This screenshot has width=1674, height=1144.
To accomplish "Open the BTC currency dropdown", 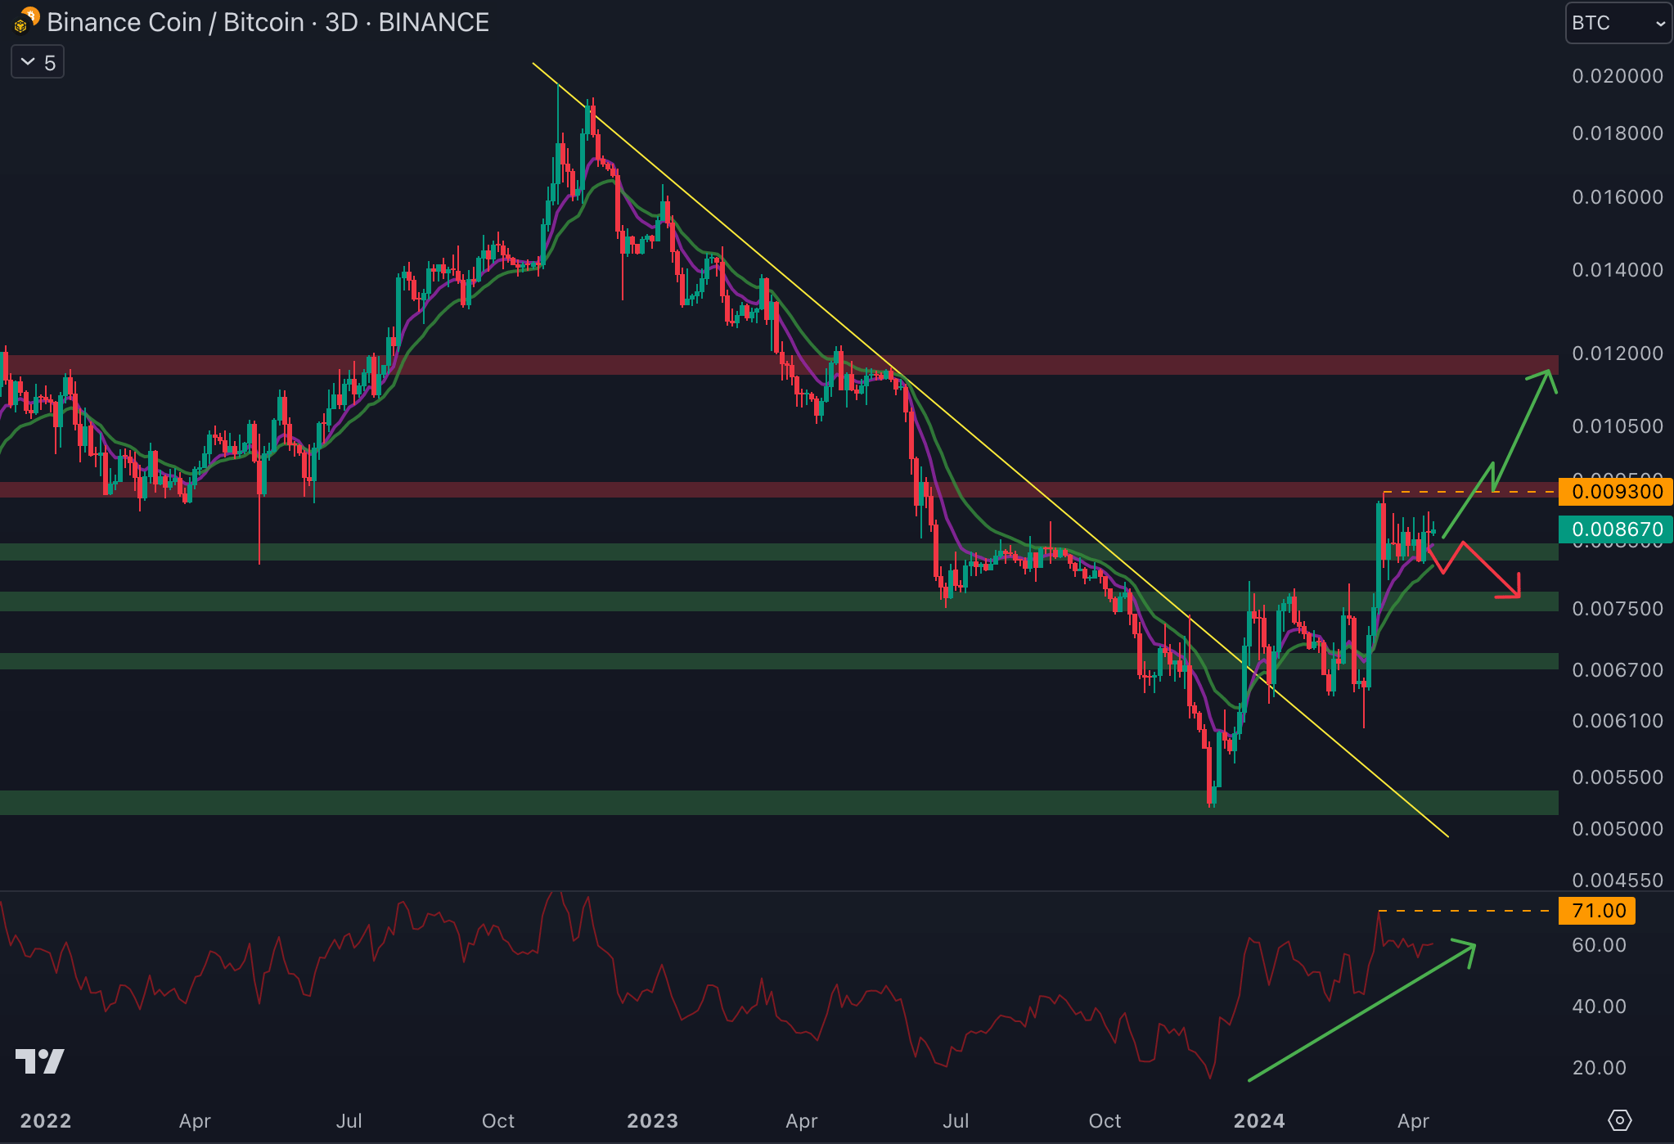I will (1618, 23).
